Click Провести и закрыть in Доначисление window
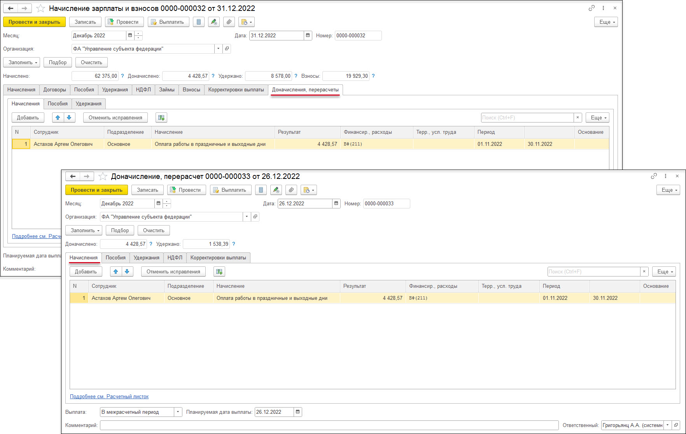This screenshot has height=434, width=686. [96, 190]
